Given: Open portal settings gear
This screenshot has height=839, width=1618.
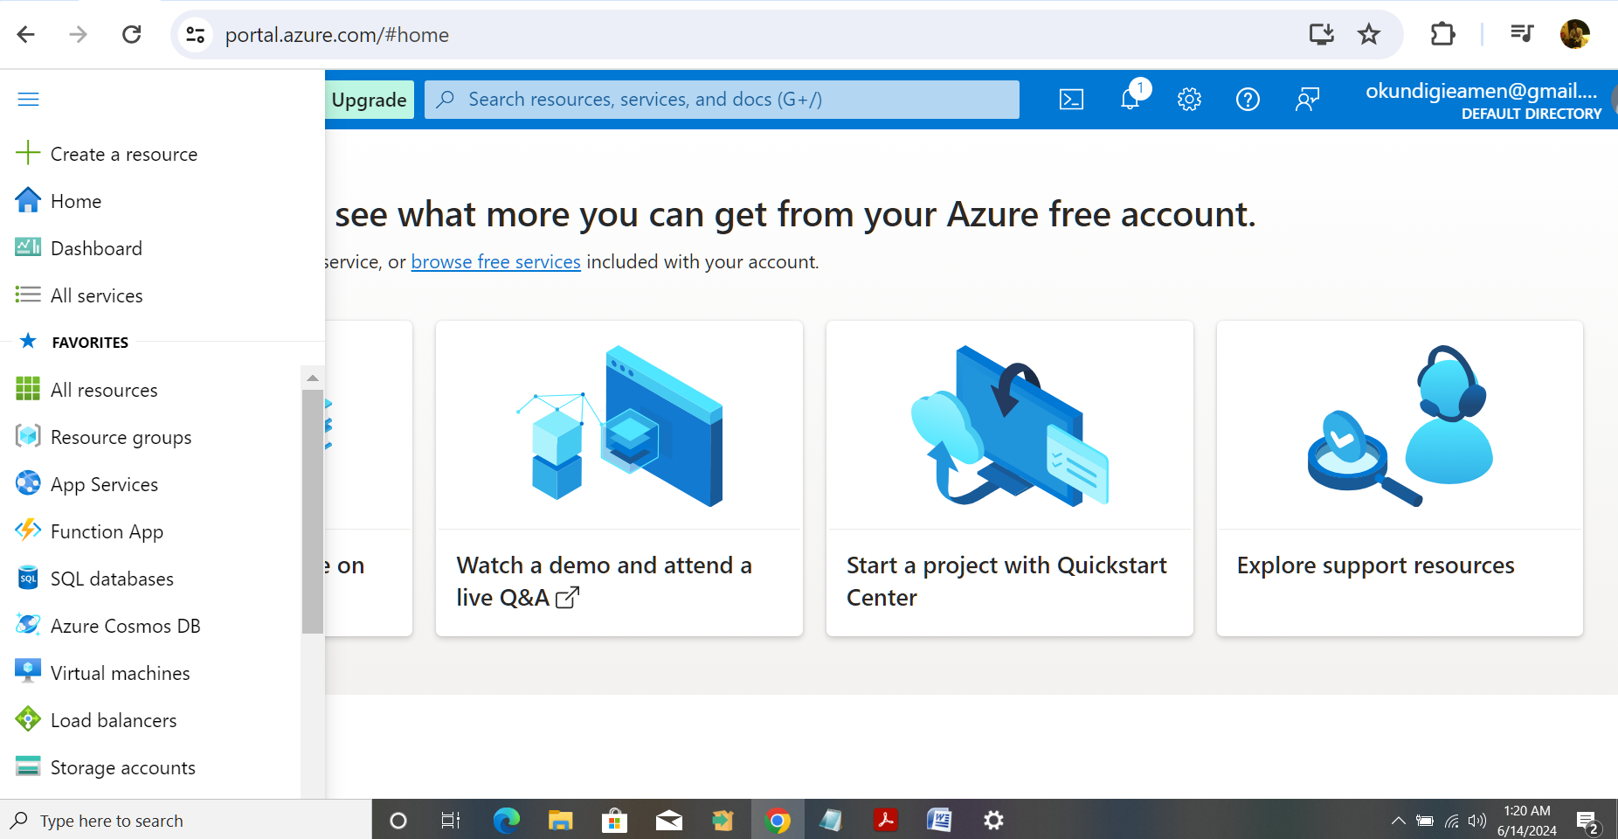Looking at the screenshot, I should pos(1189,100).
